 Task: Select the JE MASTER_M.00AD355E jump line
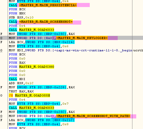29,95
